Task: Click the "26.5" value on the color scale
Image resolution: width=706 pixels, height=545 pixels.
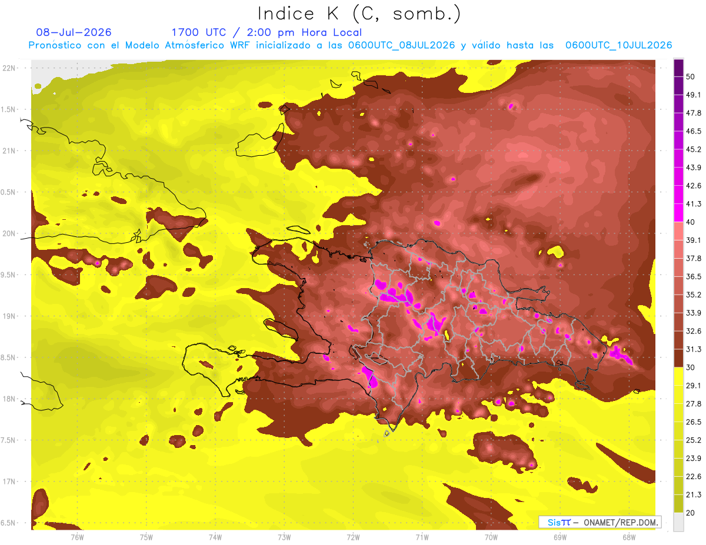Action: tap(694, 422)
